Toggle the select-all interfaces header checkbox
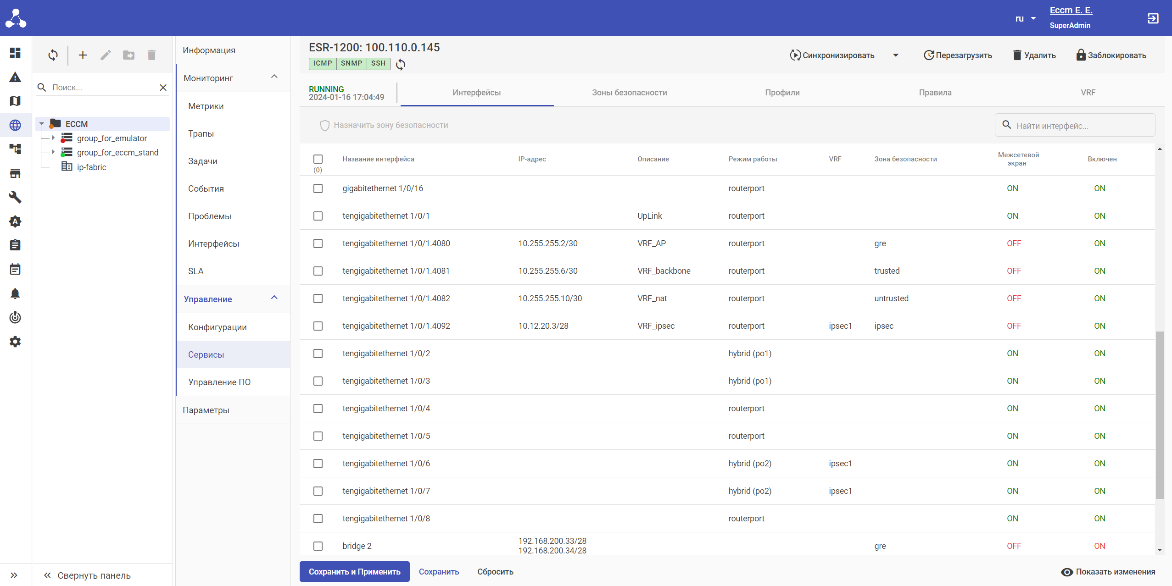 point(318,159)
